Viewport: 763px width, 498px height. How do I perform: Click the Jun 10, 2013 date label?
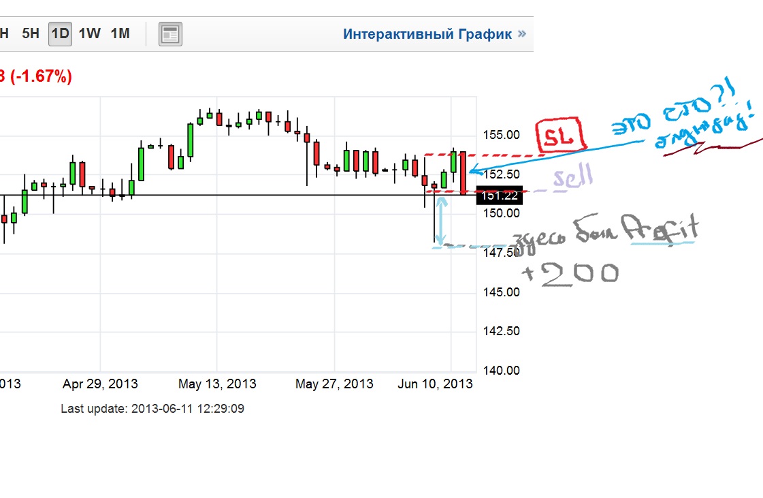[x=435, y=384]
